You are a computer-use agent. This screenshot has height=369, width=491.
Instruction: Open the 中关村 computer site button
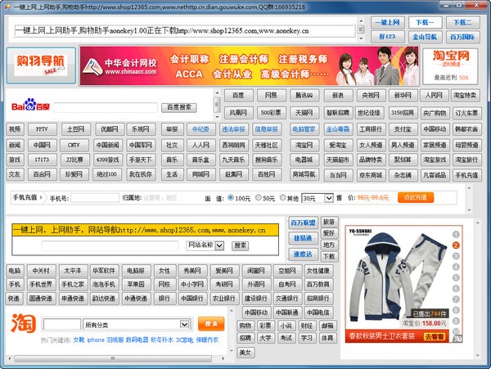tap(42, 271)
